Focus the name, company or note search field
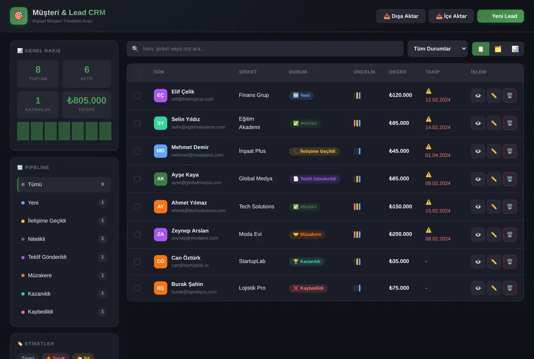Viewport: 534px width, 359px height. (x=265, y=49)
